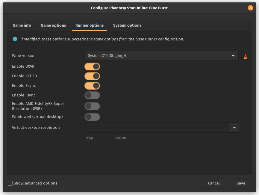Click the Wine version cleanup broom icon
Image resolution: width=259 pixels, height=195 pixels.
click(x=246, y=57)
